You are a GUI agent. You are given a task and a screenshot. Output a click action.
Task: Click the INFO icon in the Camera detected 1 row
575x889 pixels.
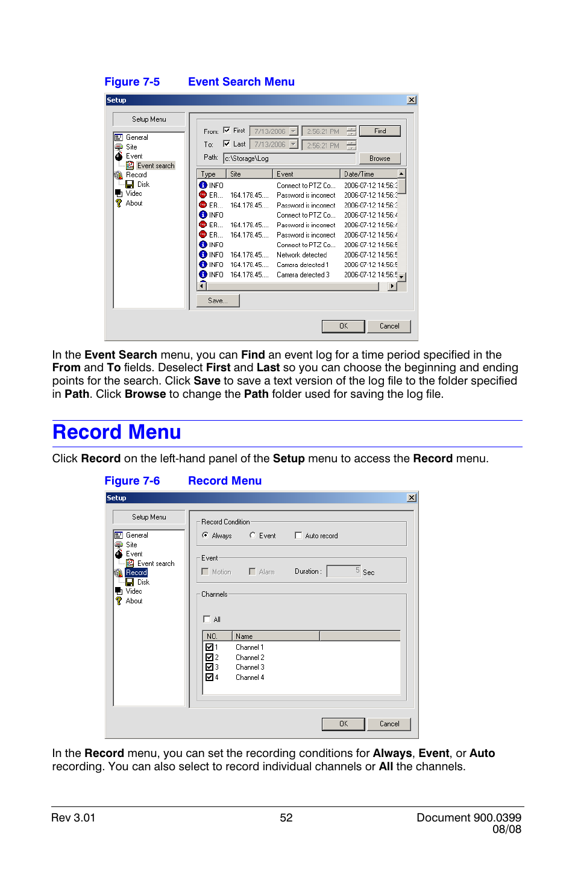[x=203, y=265]
